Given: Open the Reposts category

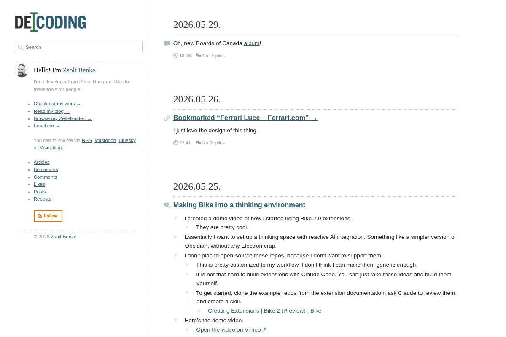Looking at the screenshot, I should point(43,199).
